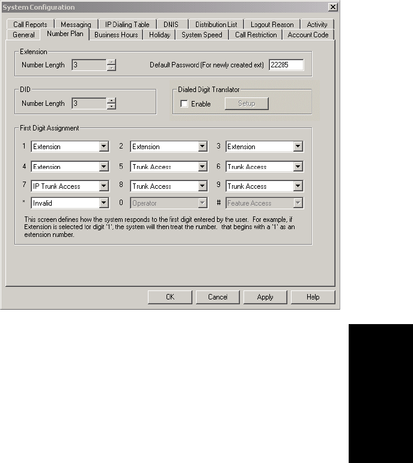Click the Cancel button
The image size is (413, 463).
click(218, 297)
